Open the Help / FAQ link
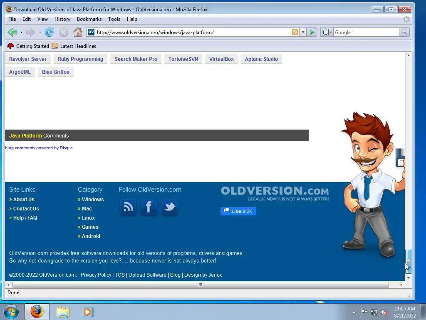Image resolution: width=426 pixels, height=320 pixels. [25, 217]
